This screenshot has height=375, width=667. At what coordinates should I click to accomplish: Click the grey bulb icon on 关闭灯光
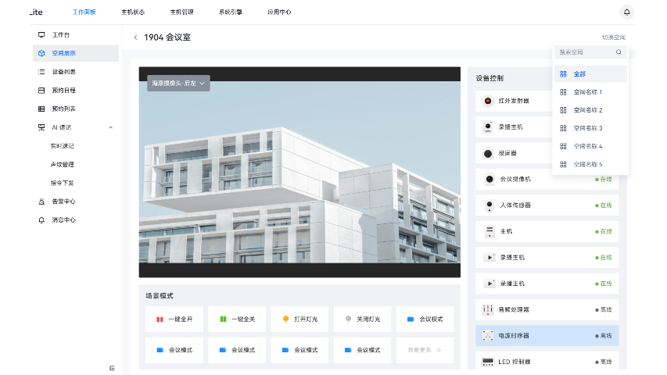click(349, 319)
